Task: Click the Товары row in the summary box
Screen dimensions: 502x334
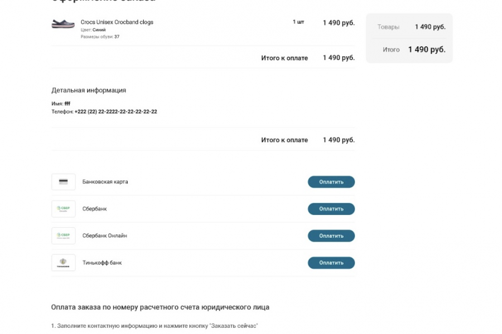Action: click(411, 27)
